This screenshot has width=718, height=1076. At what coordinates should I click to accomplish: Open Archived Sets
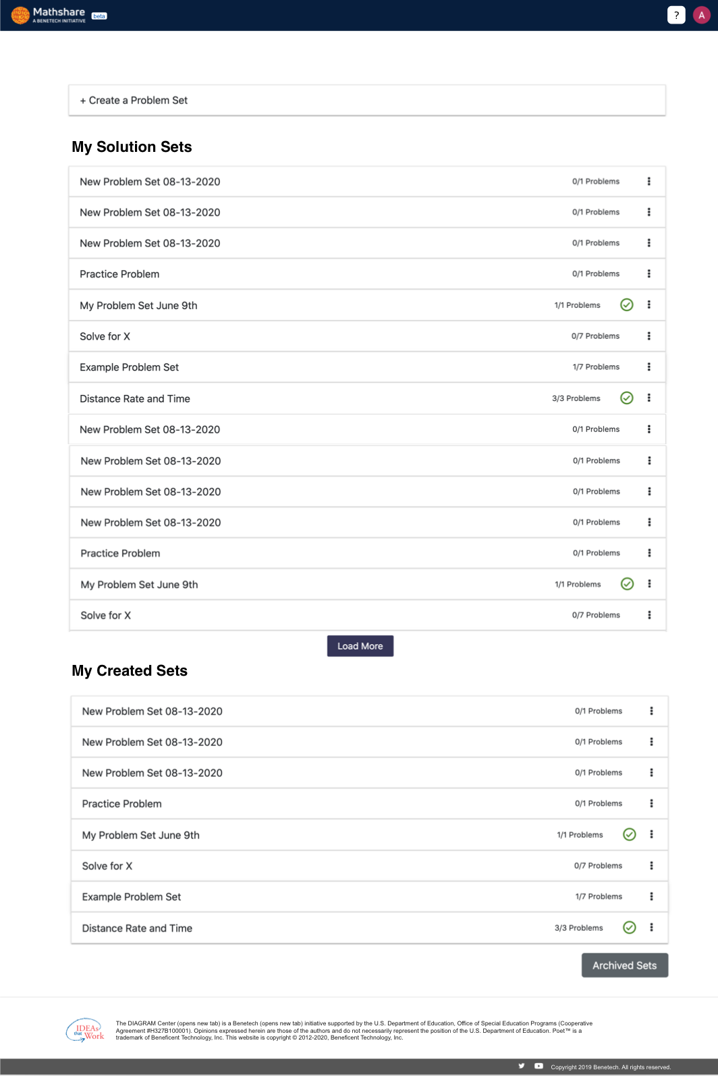[624, 965]
